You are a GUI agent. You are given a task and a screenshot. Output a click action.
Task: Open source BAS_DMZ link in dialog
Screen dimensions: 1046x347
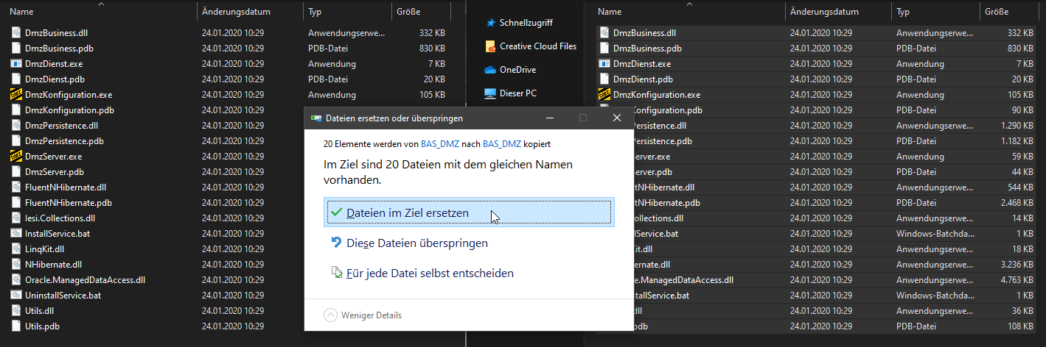click(x=439, y=144)
